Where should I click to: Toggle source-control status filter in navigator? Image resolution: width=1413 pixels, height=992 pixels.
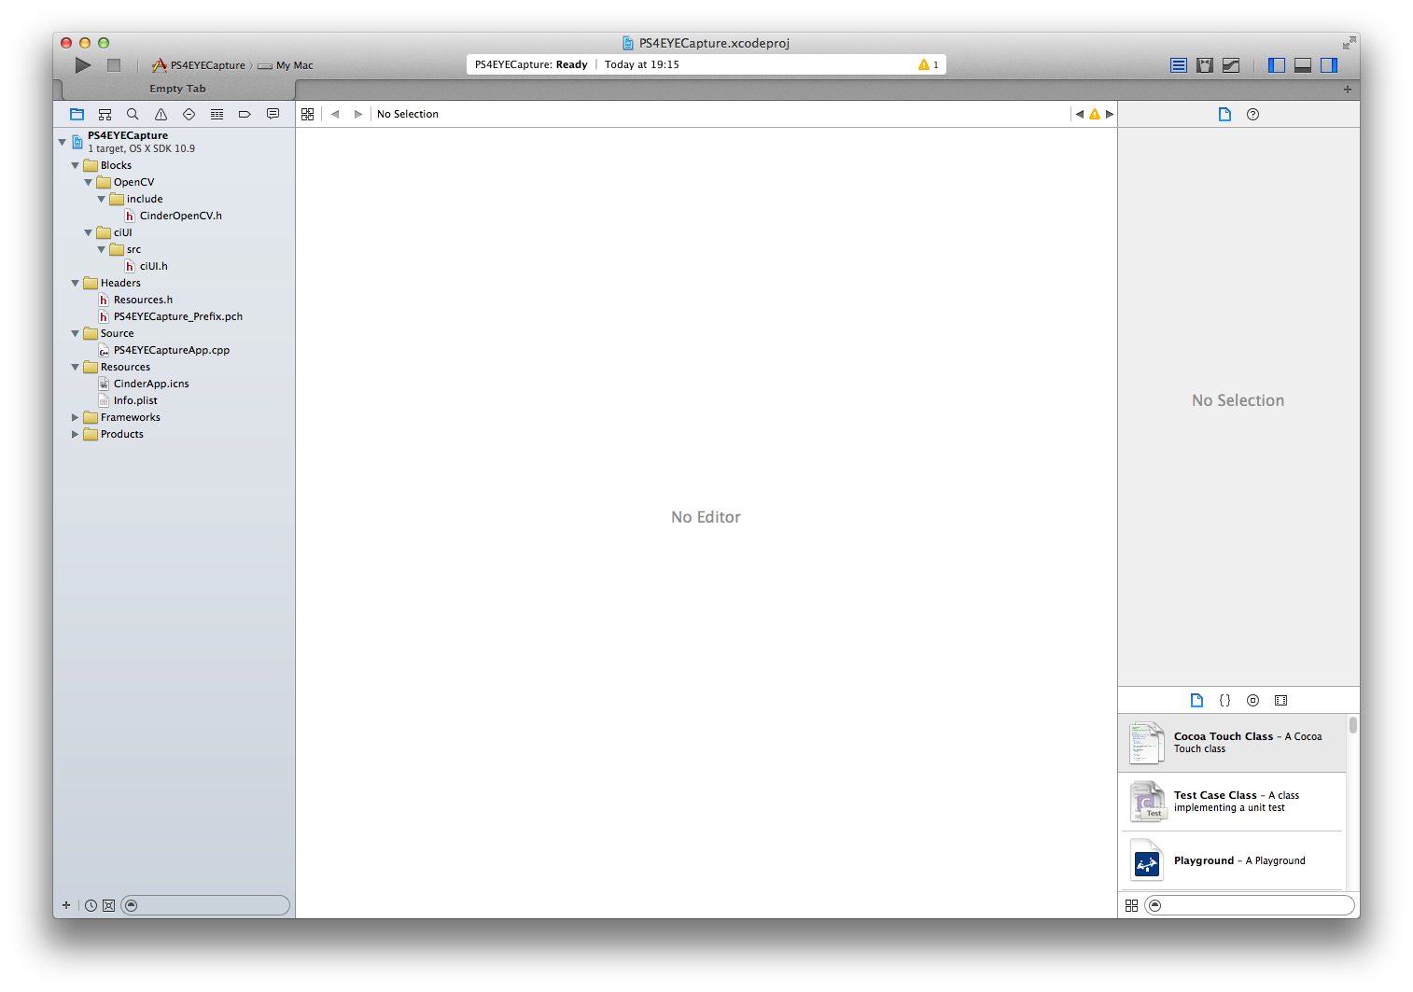(x=108, y=905)
